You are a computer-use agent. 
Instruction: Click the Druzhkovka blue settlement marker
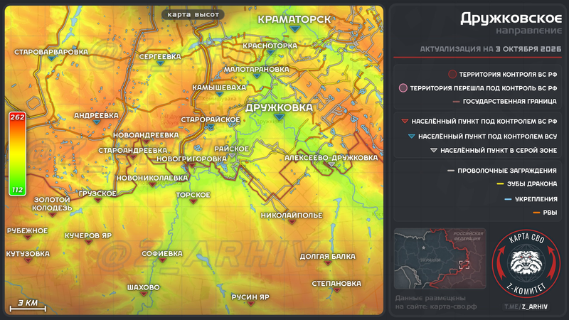pyautogui.click(x=279, y=117)
